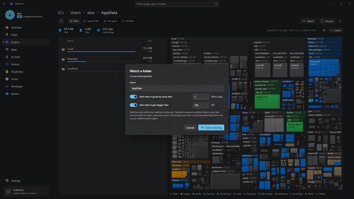Focus the Name field containing AppData

click(x=177, y=88)
